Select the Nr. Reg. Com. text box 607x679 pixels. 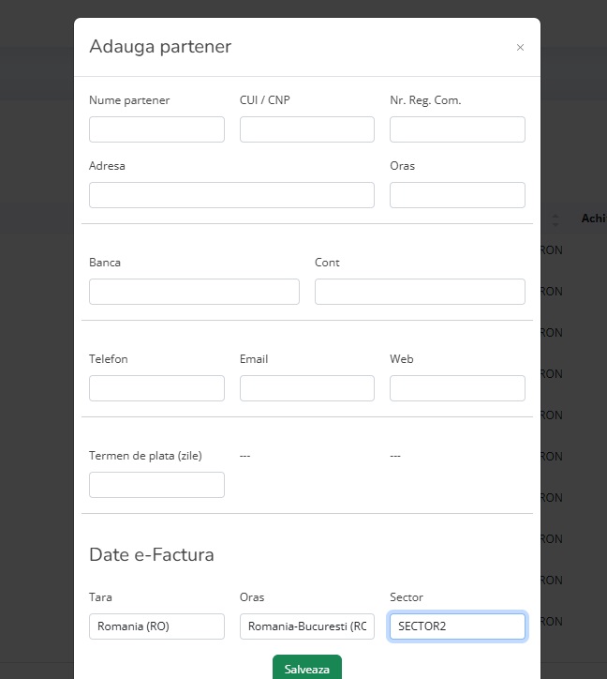click(x=457, y=129)
